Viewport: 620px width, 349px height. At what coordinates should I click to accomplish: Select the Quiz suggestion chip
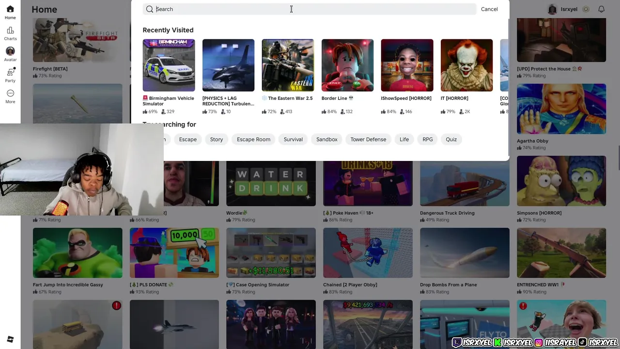(451, 139)
